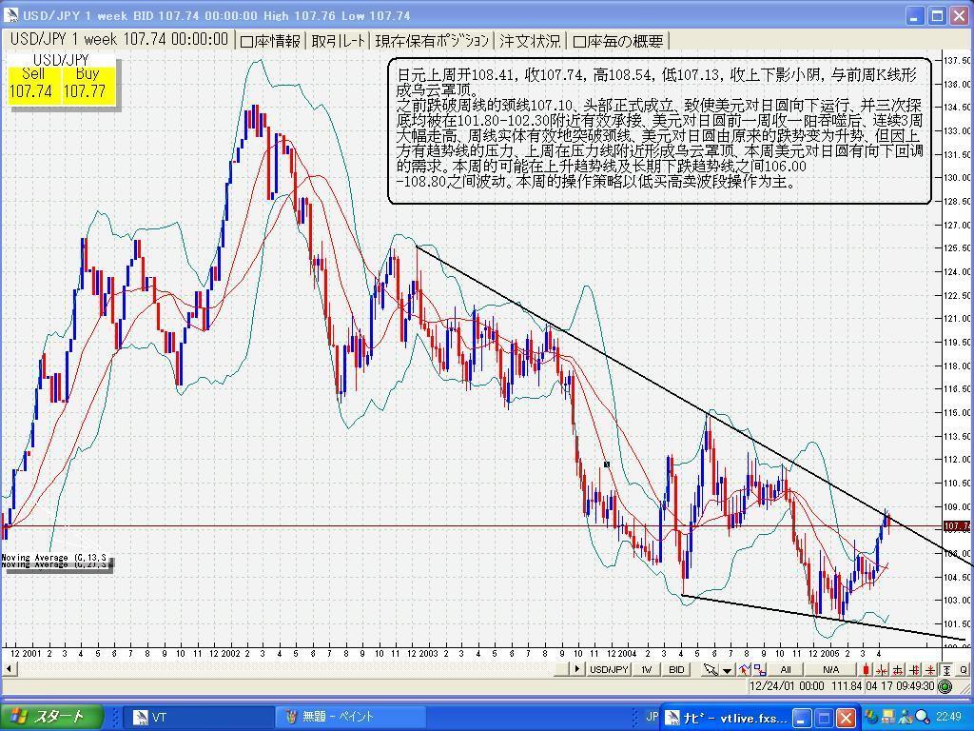Click the line chart draw icon
This screenshot has height=731, width=974.
click(744, 669)
